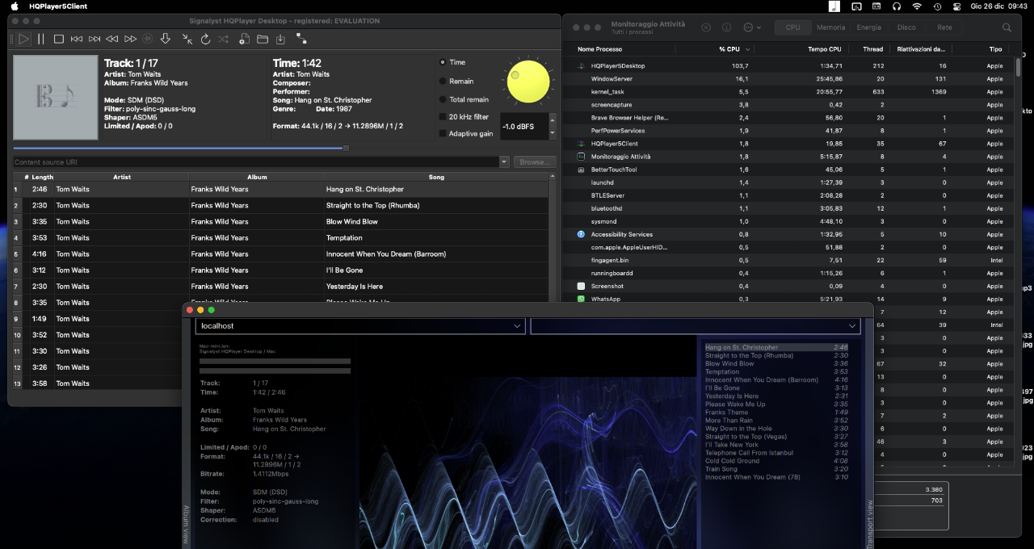Click the -1.0 dBFS volume stepper arrows
The height and width of the screenshot is (549, 1034).
(x=553, y=126)
